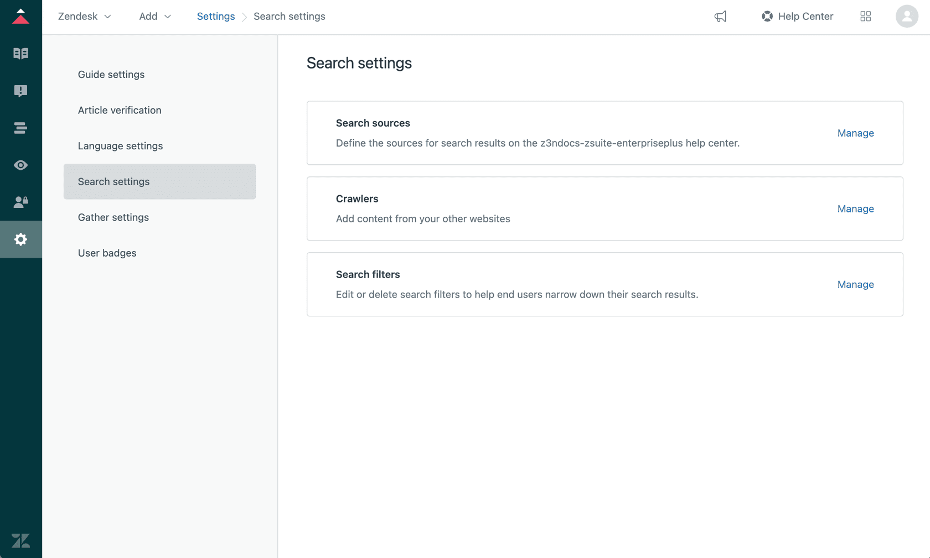
Task: Click the Zendesk logo at sidebar bottom
Action: pyautogui.click(x=21, y=541)
